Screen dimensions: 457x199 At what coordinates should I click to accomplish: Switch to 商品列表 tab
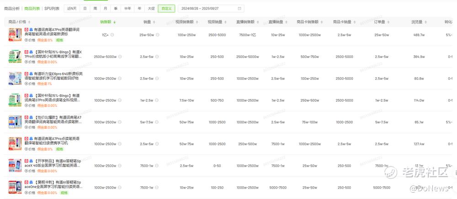(32, 9)
